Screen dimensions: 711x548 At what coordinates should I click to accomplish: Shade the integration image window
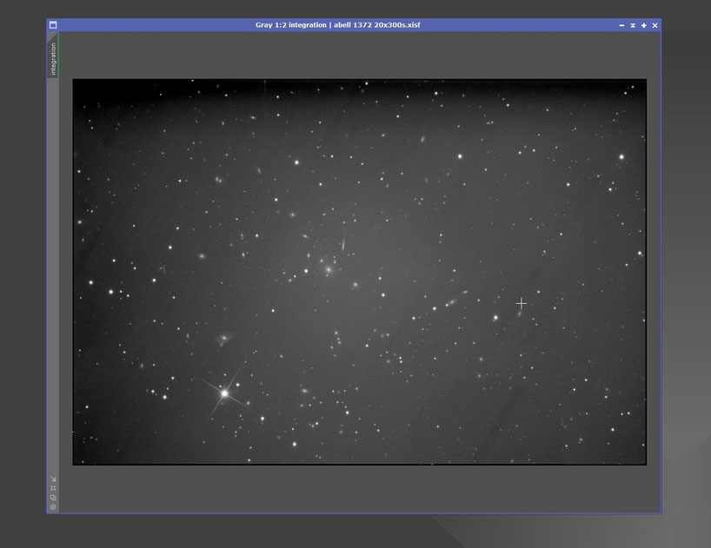tap(633, 25)
